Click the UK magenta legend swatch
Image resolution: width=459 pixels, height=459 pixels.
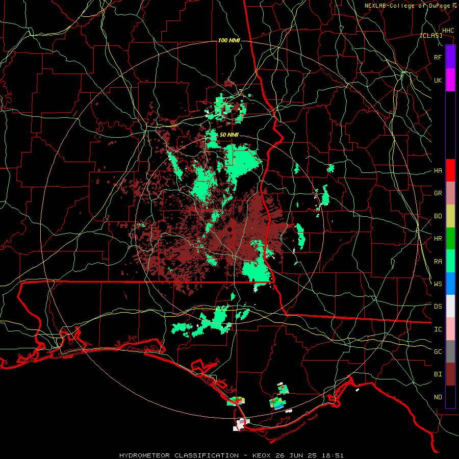(450, 80)
